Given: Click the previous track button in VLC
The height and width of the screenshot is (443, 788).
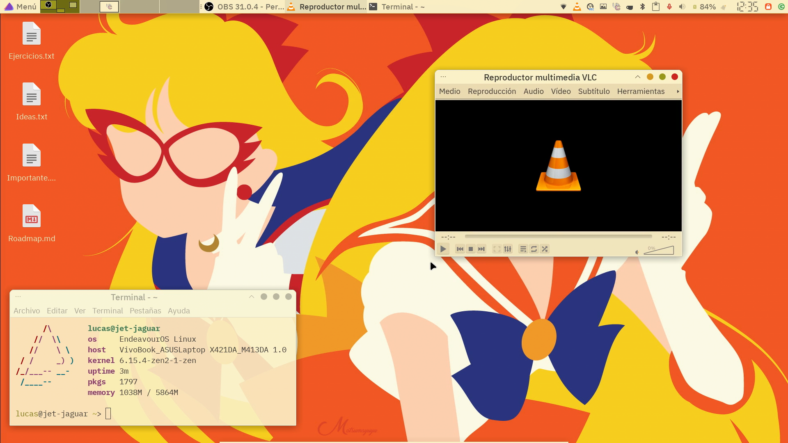Looking at the screenshot, I should (460, 249).
